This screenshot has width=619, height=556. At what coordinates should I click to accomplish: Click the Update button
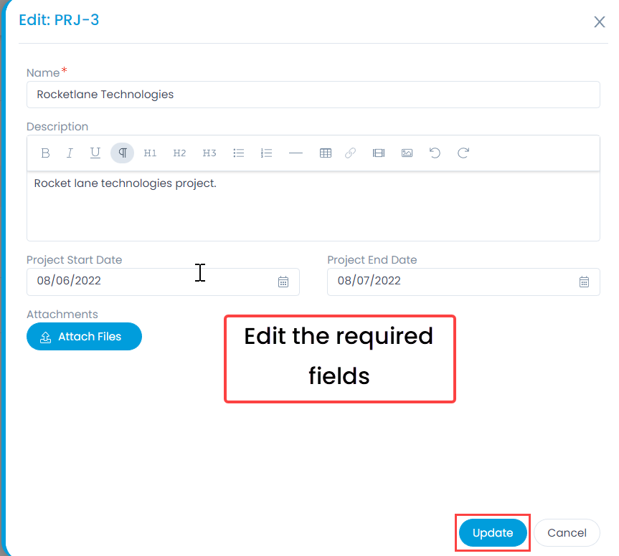[x=493, y=533]
